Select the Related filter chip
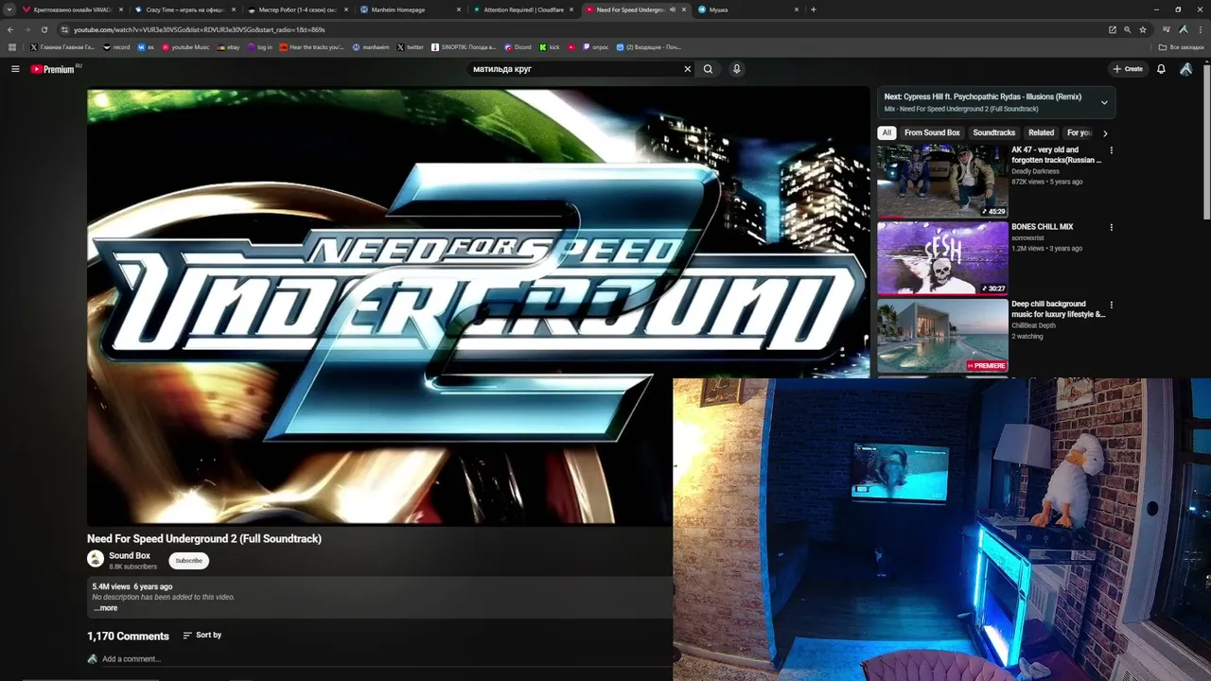This screenshot has height=681, width=1211. point(1041,133)
